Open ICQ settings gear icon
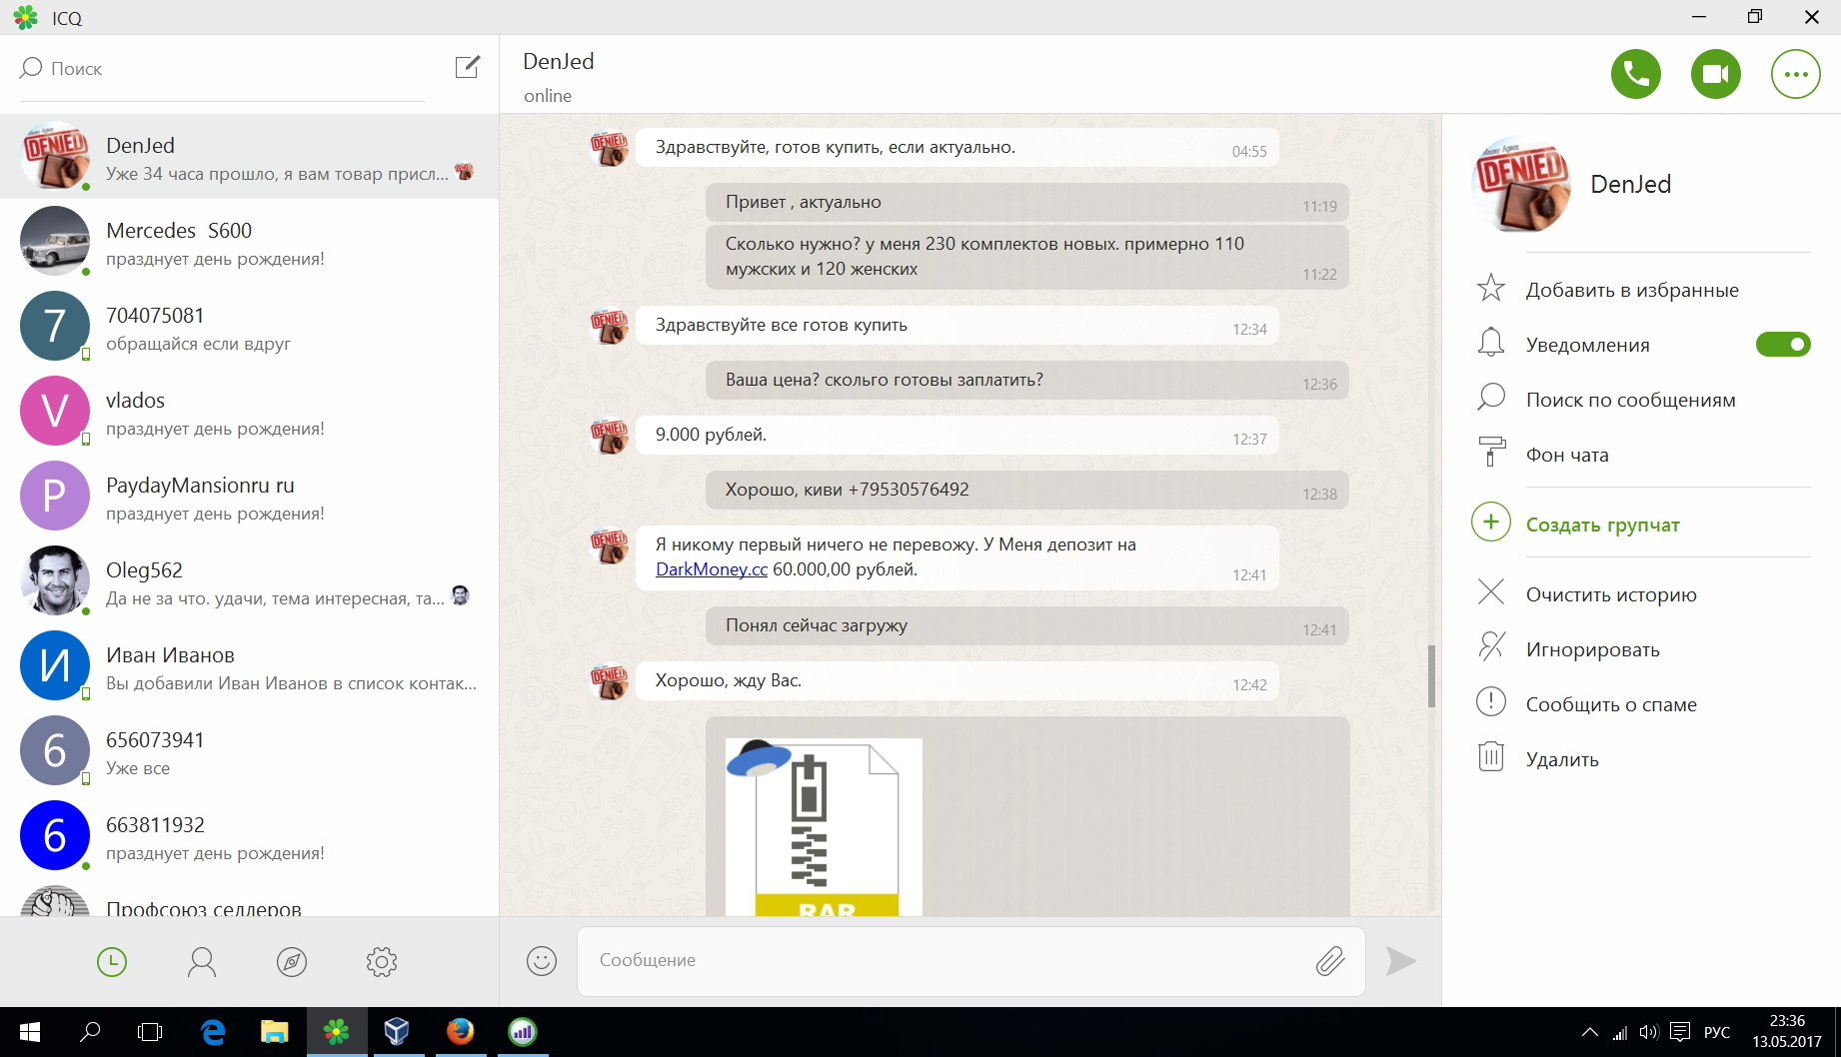The image size is (1841, 1057). click(382, 962)
